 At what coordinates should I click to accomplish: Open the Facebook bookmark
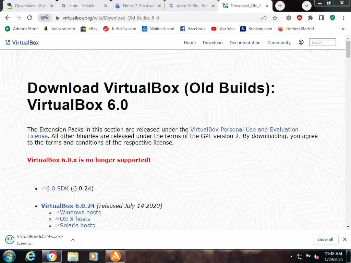[x=193, y=29]
